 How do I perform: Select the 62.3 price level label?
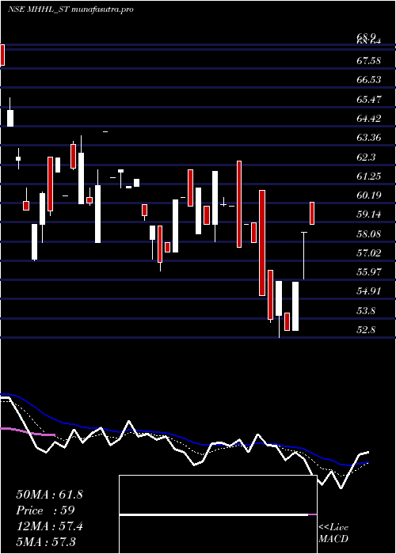[x=366, y=157]
